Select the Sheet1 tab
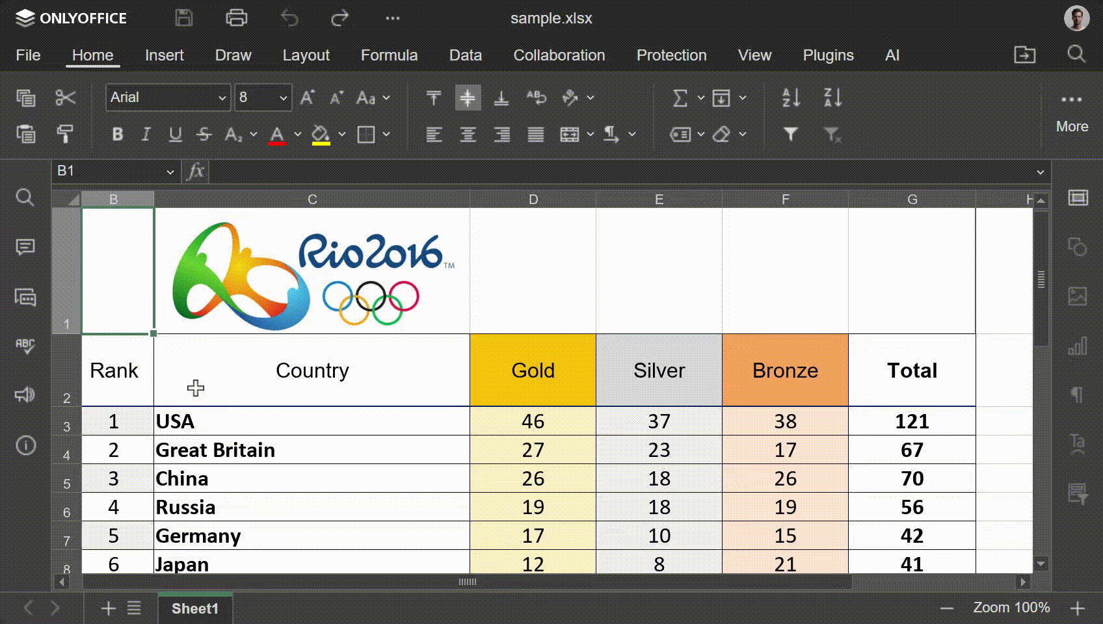Image resolution: width=1103 pixels, height=624 pixels. click(x=195, y=608)
